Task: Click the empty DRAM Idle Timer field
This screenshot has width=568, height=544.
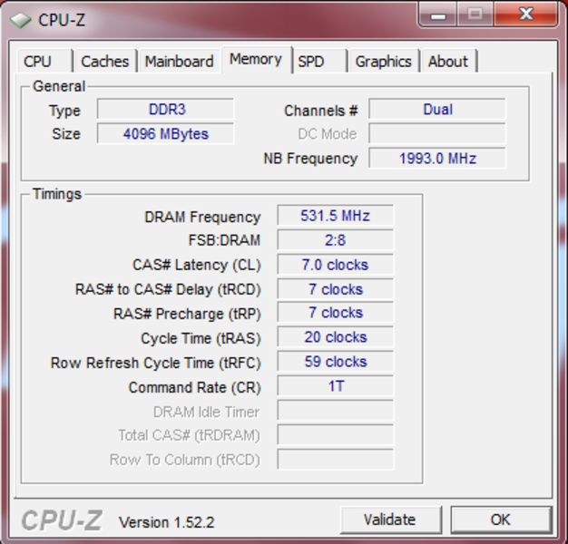Action: coord(336,411)
